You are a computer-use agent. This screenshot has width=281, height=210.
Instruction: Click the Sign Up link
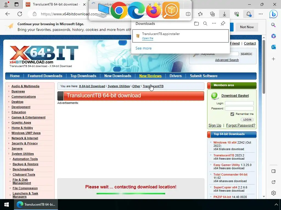(x=215, y=125)
